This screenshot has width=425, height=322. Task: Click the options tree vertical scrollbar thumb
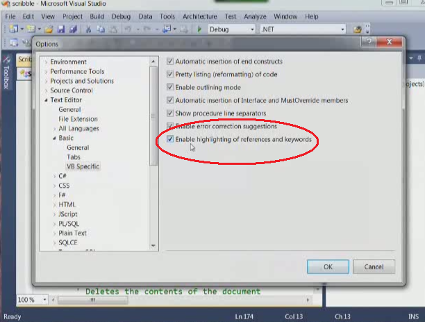point(153,116)
